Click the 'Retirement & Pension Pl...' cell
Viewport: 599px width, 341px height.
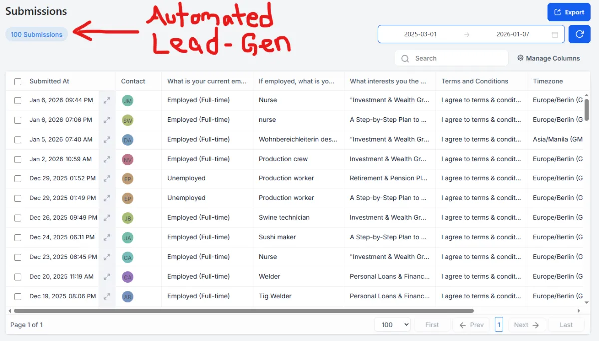tap(389, 178)
